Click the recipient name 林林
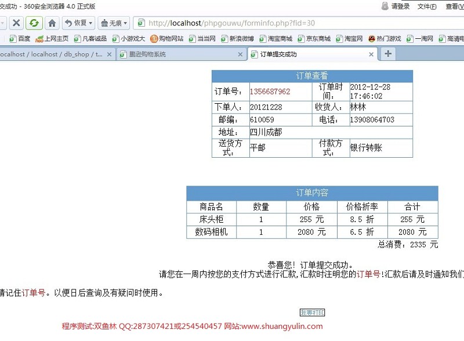 click(358, 107)
